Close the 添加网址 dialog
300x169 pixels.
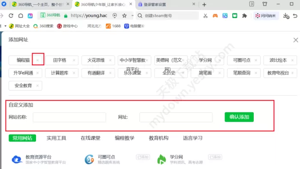[x=296, y=40]
